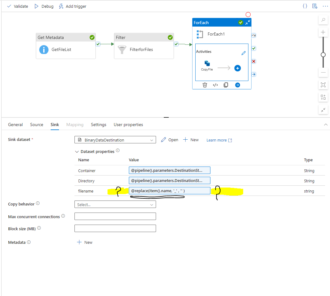Click the canvas search magnifier icon
Screen dimensions: 330x296
pos(323,20)
